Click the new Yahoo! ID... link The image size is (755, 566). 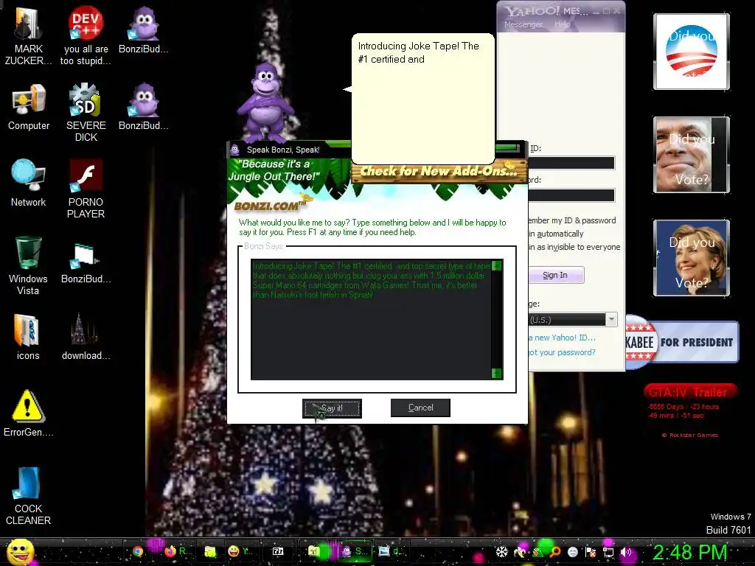(561, 338)
